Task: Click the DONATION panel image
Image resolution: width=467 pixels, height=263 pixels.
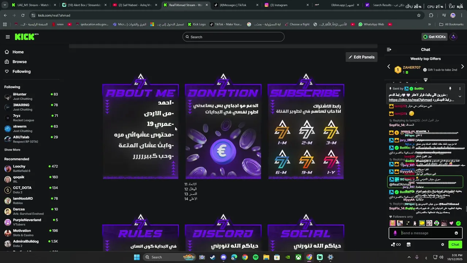Action: (x=223, y=126)
